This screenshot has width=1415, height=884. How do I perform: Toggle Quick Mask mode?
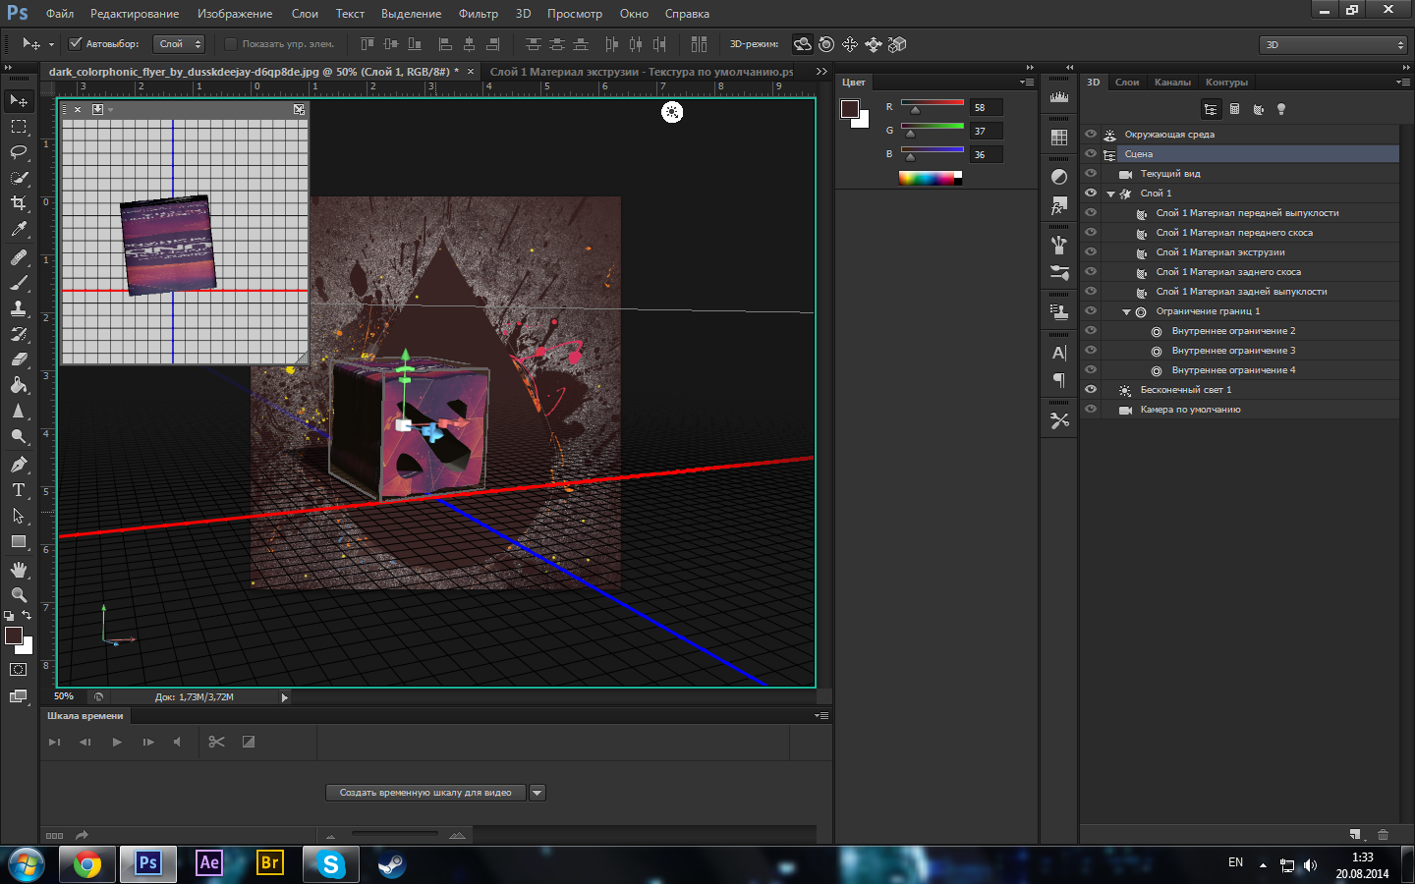(19, 670)
